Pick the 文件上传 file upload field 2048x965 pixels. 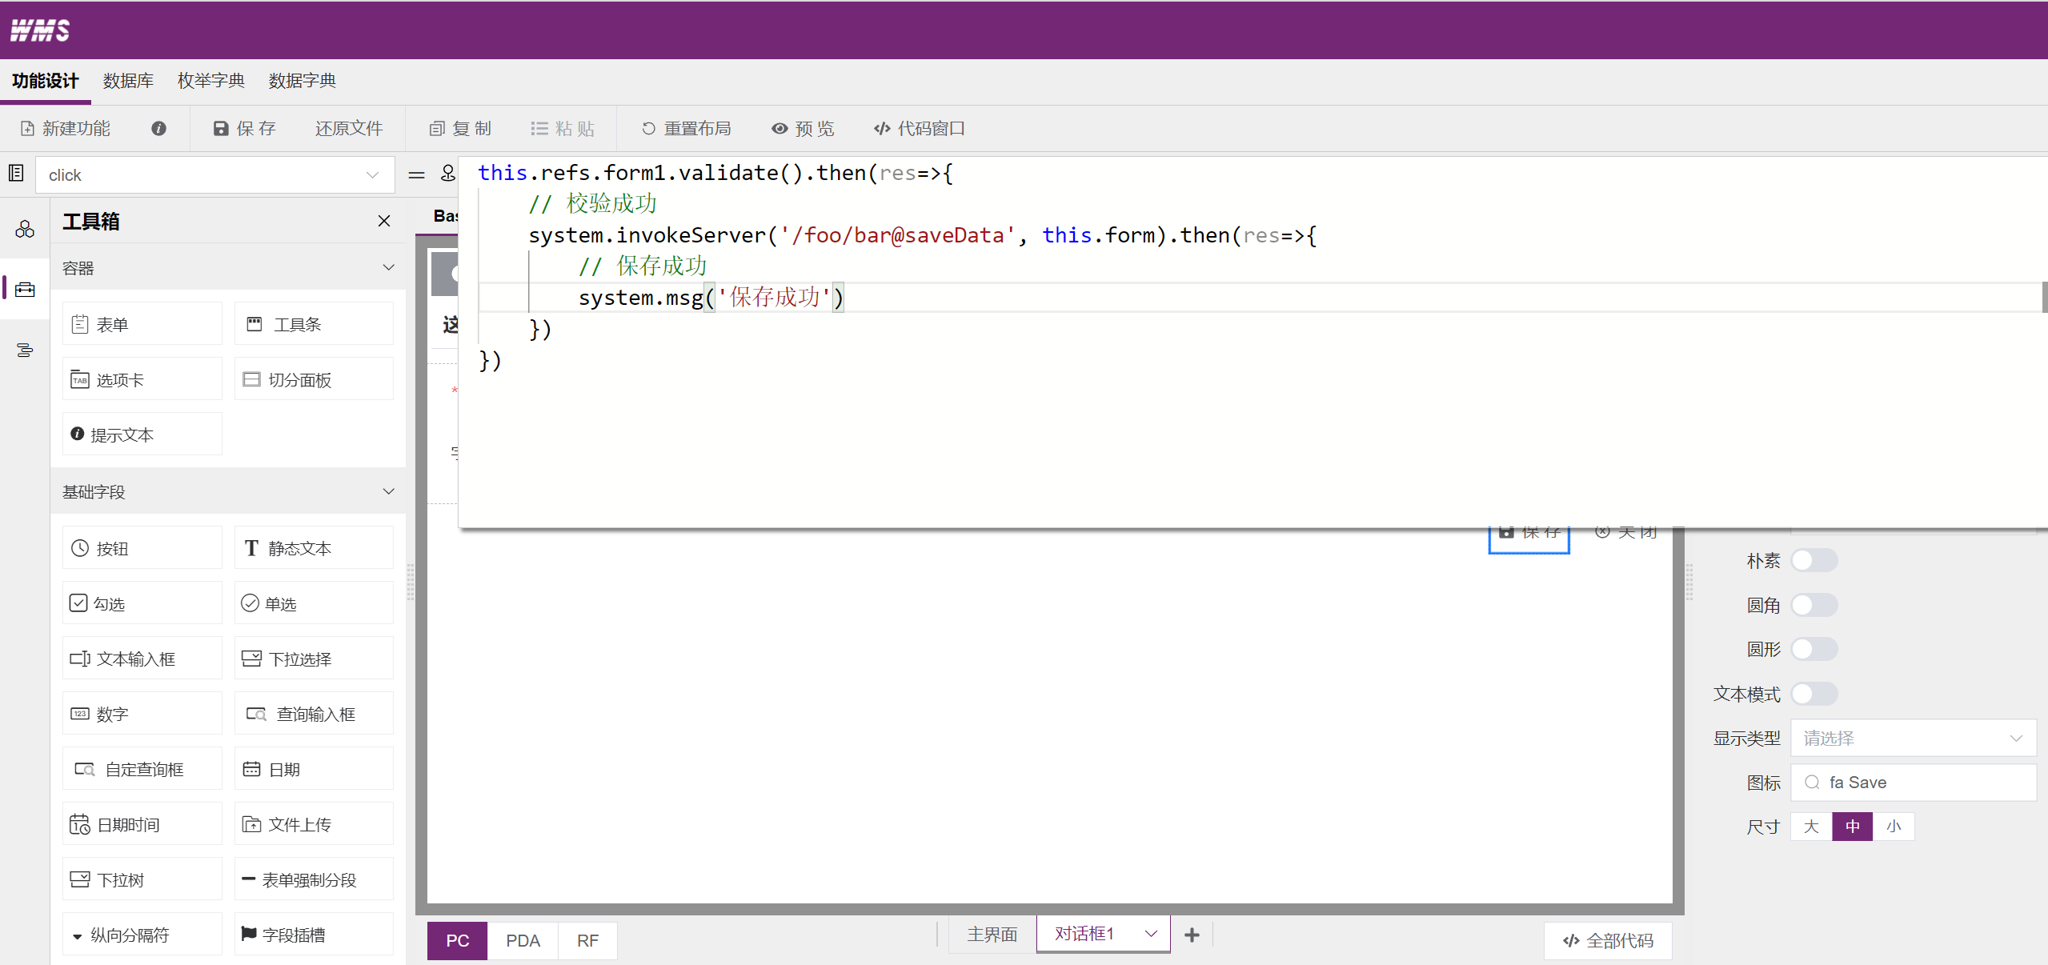coord(314,824)
